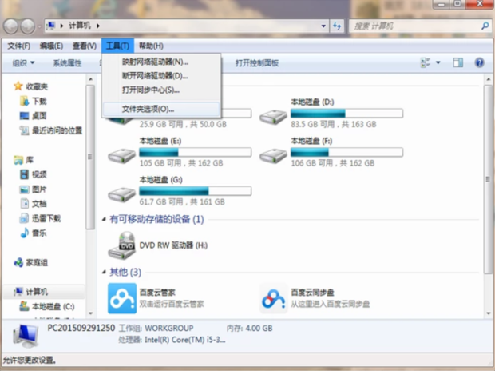Viewport: 495px width, 371px height.
Task: Click the G: drive capacity bar
Action: click(195, 191)
